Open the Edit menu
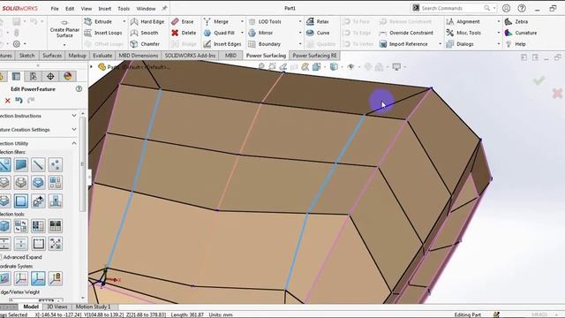The width and height of the screenshot is (565, 318). pos(70,8)
